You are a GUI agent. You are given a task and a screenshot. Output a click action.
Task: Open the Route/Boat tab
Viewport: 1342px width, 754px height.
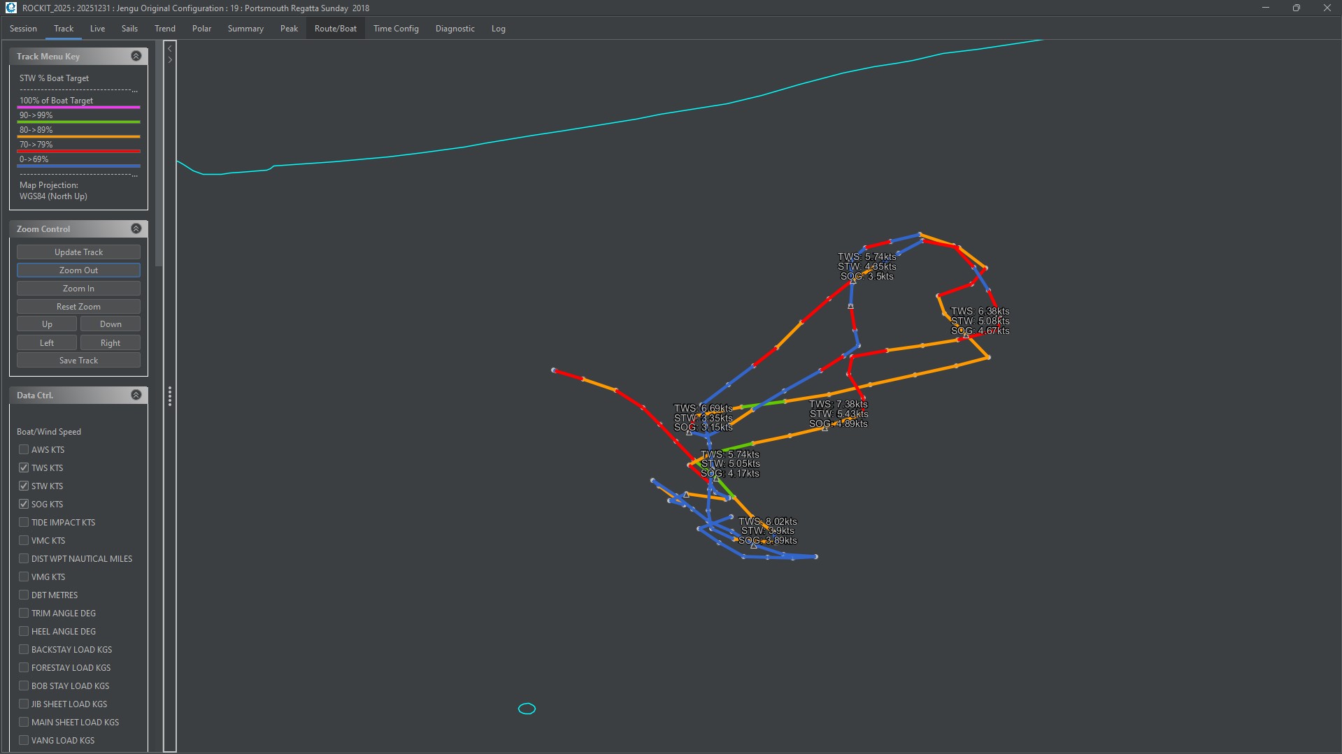(335, 29)
